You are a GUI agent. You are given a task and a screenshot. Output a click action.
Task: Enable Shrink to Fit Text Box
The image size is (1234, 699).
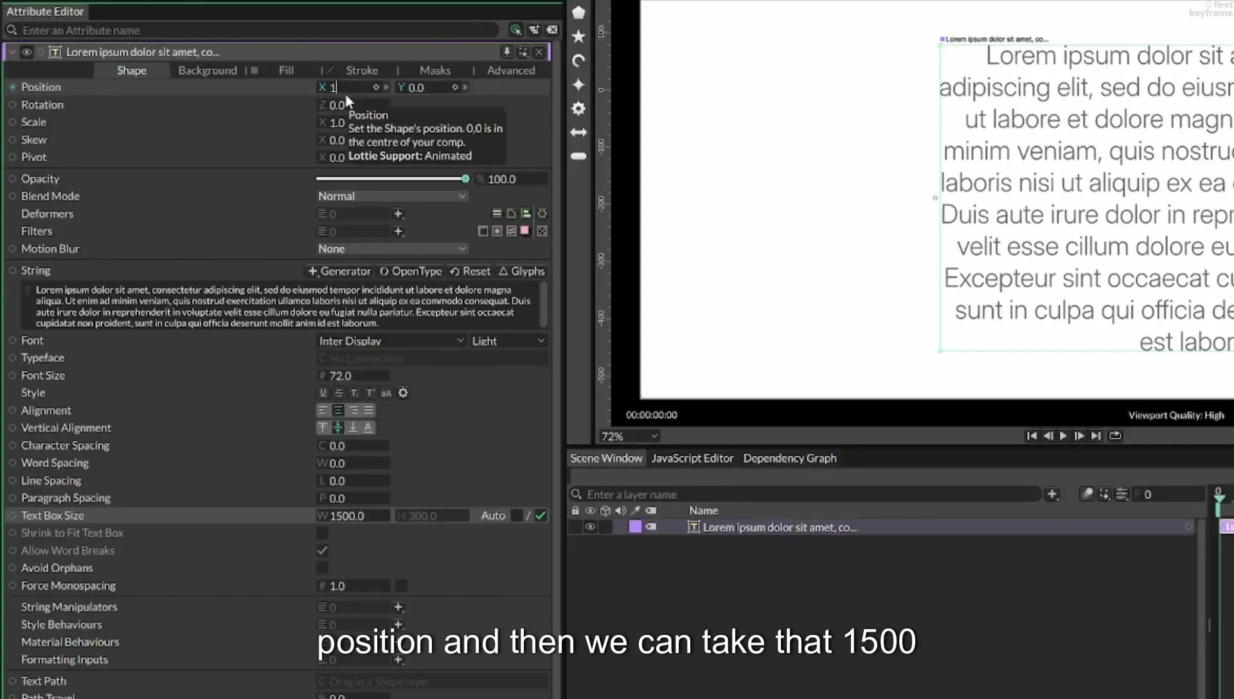(x=323, y=533)
